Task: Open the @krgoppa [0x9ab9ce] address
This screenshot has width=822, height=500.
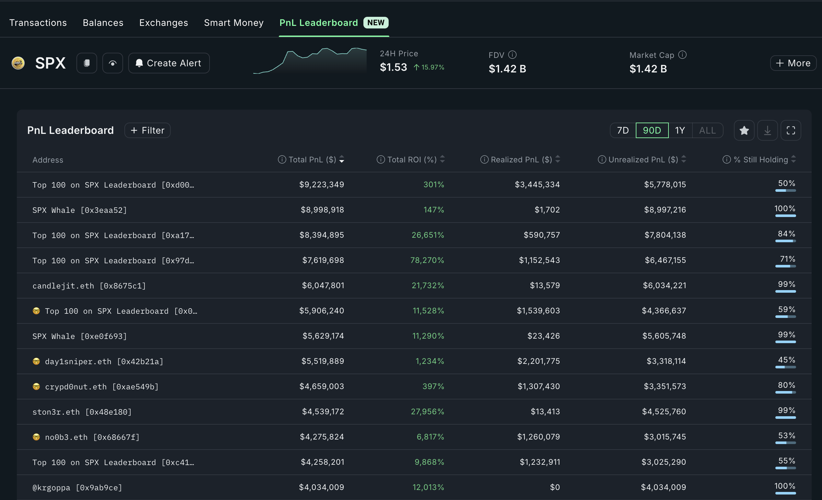Action: tap(77, 488)
